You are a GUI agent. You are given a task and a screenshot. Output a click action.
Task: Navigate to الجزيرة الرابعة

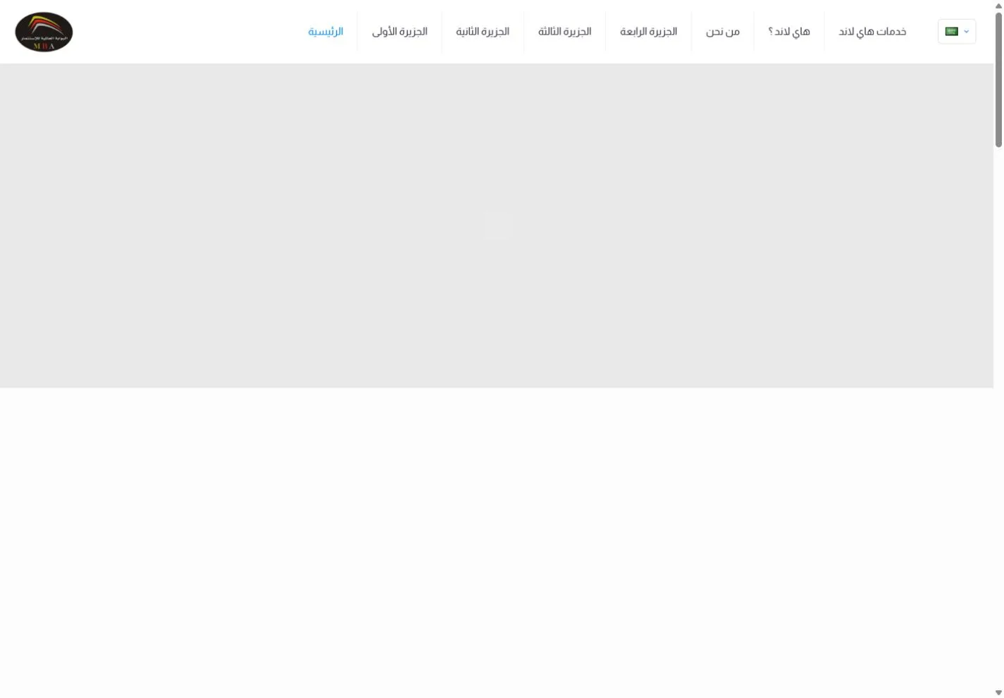[648, 32]
